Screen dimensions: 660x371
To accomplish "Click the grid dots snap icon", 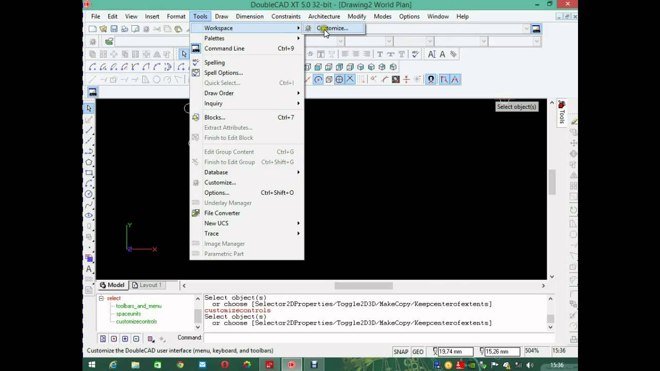I will 361,79.
